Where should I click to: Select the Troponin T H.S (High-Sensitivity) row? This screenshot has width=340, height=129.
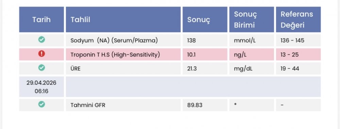(x=170, y=55)
